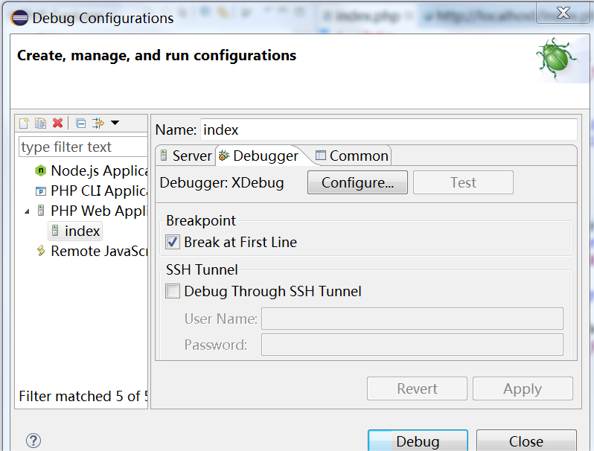Switch to the Server tab
This screenshot has width=594, height=451.
click(186, 156)
